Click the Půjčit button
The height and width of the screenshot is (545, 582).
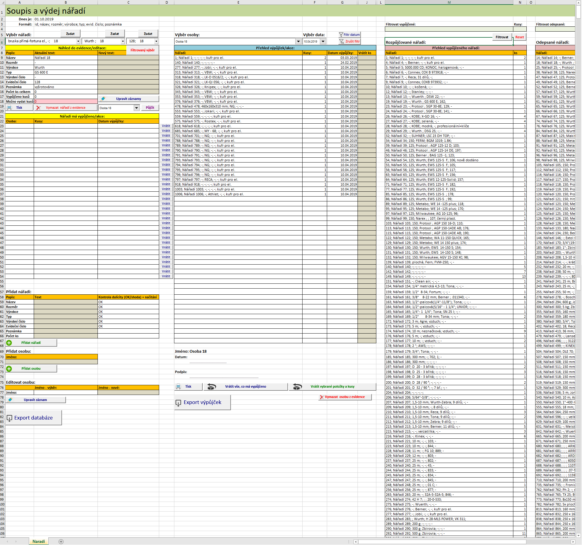[150, 108]
